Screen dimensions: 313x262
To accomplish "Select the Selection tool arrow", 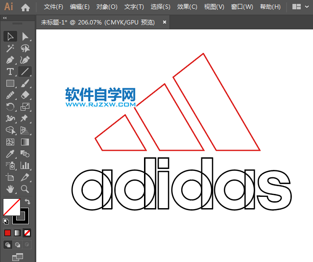I will 10,37.
